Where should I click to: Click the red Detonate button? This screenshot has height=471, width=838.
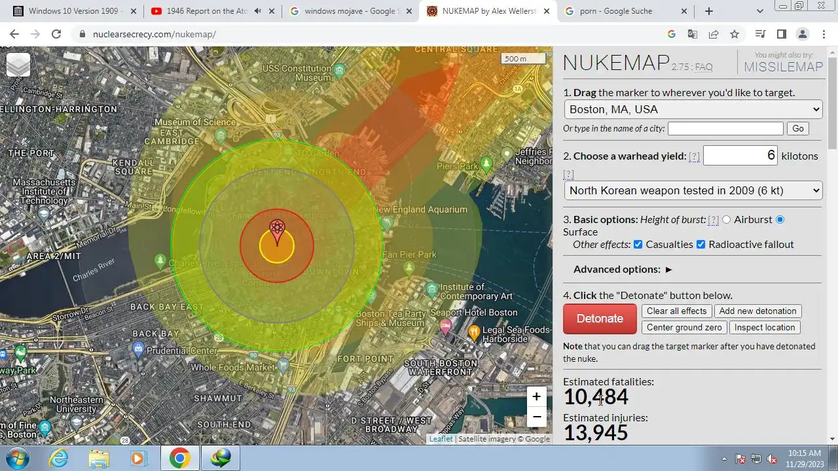[600, 319]
